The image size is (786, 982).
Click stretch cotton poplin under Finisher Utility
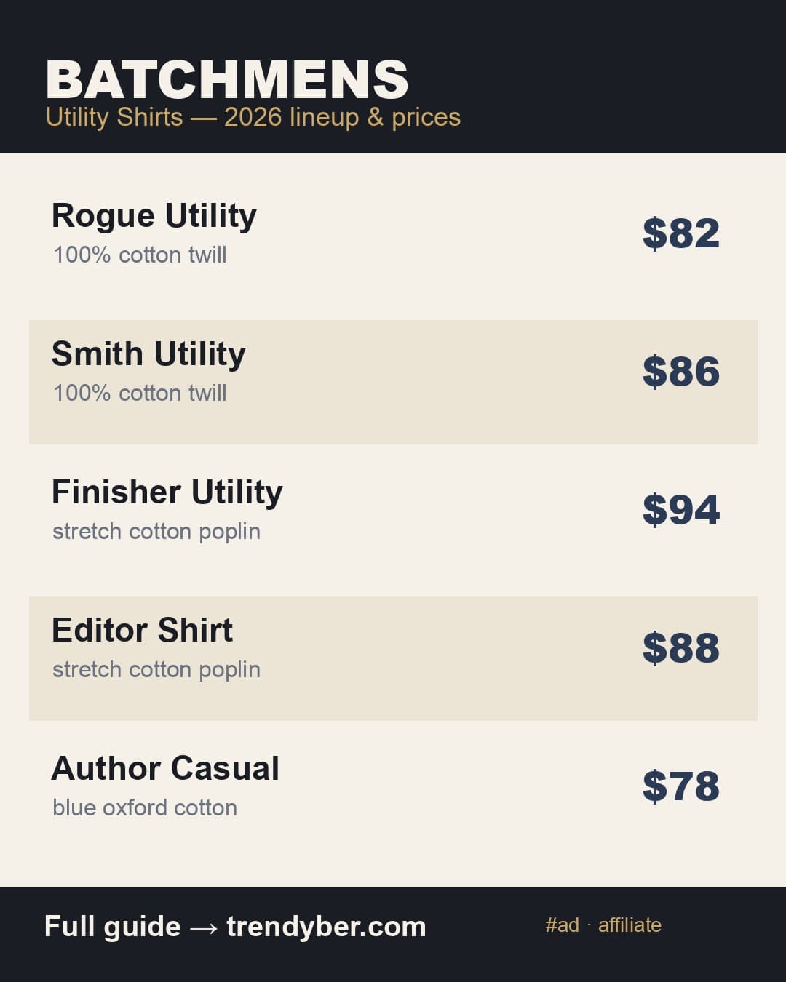156,532
